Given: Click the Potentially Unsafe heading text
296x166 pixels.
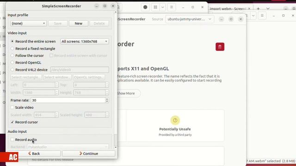Looking at the screenshot, I should [x=175, y=129].
